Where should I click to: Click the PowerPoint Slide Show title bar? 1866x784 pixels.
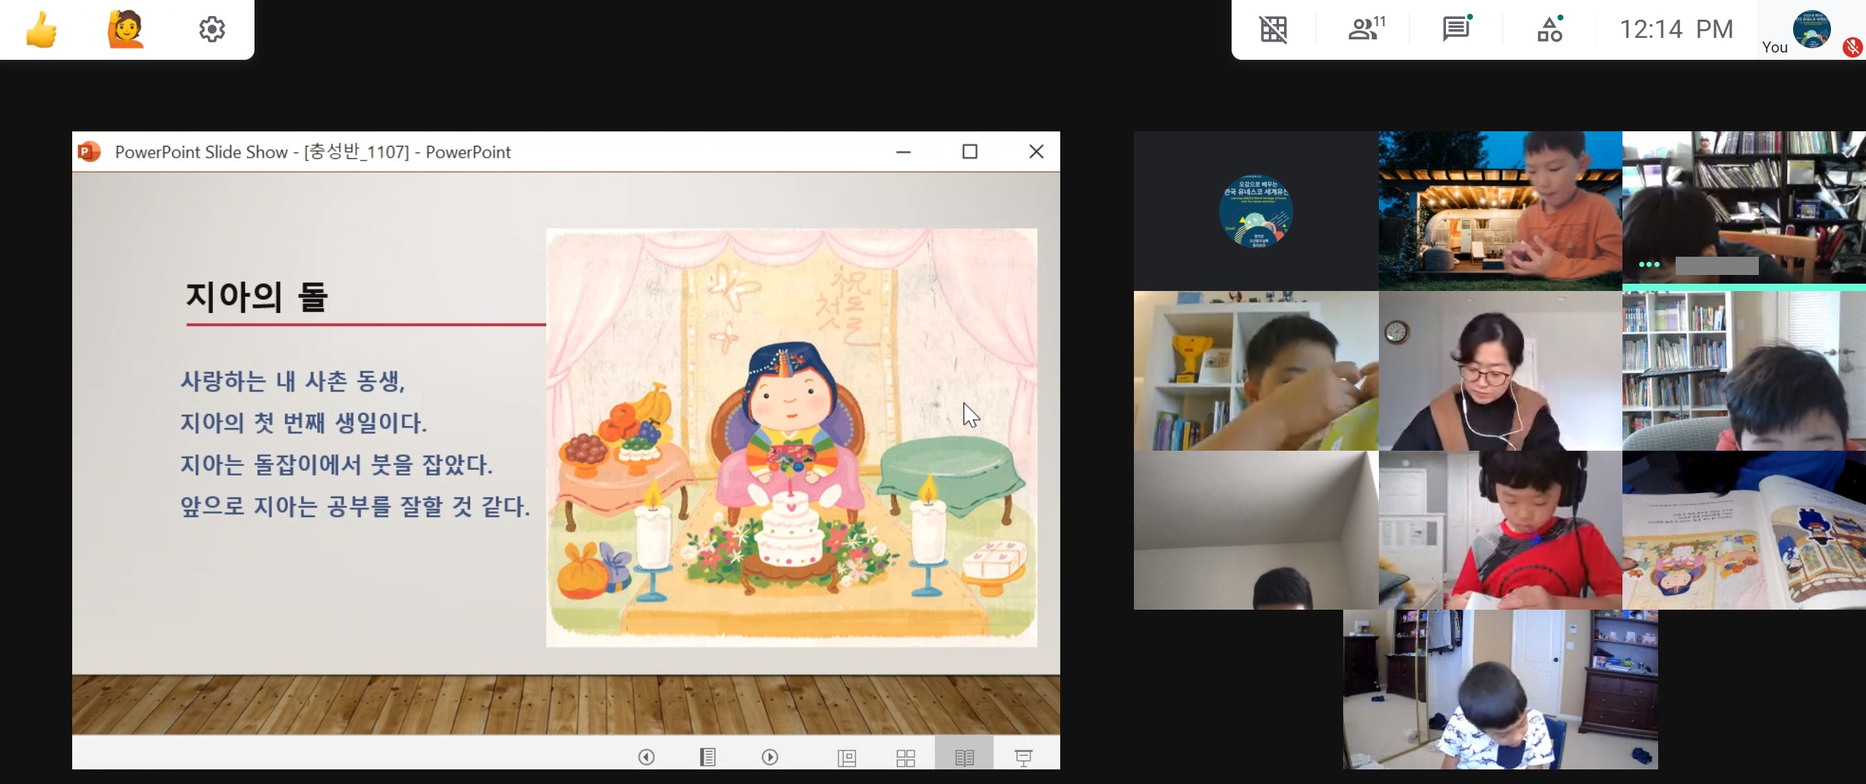click(474, 152)
